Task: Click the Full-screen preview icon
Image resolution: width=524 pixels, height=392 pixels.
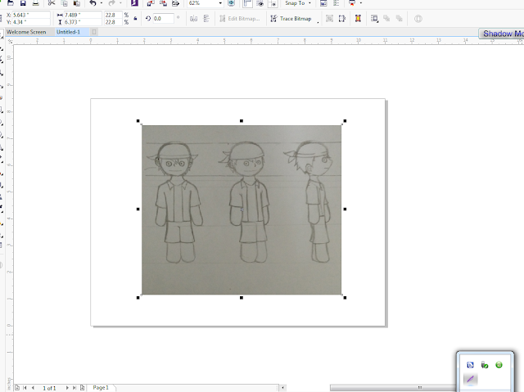Action: point(231,3)
